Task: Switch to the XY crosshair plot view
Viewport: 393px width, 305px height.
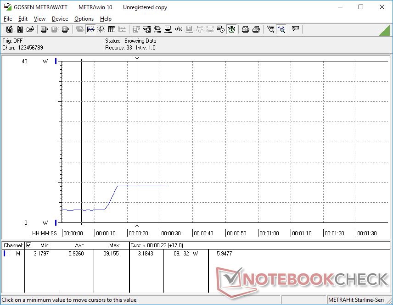Action: point(101,29)
